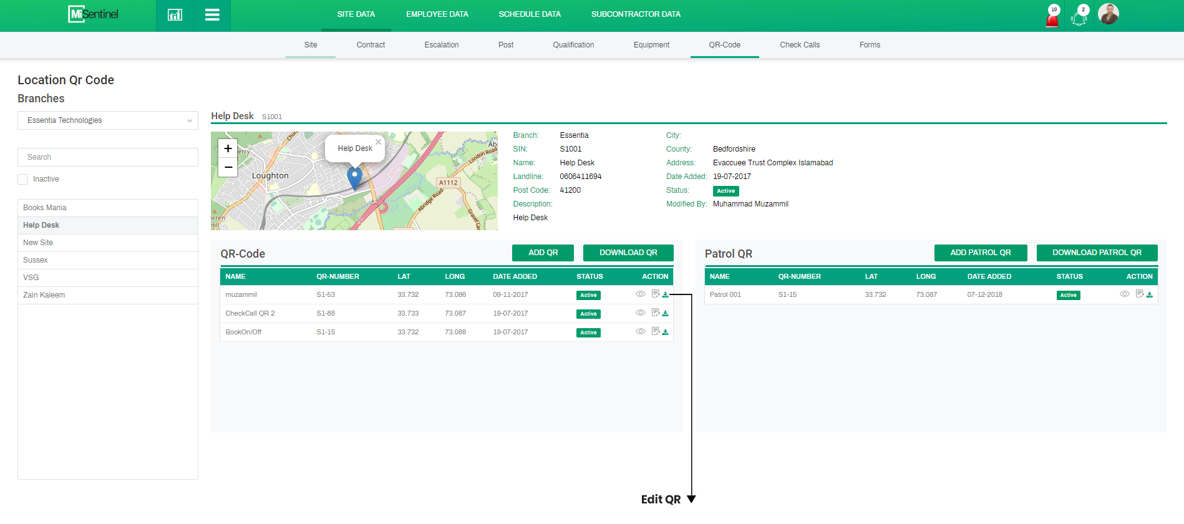Click the CheckCall QR 2 name cell
The height and width of the screenshot is (524, 1184).
(x=250, y=313)
